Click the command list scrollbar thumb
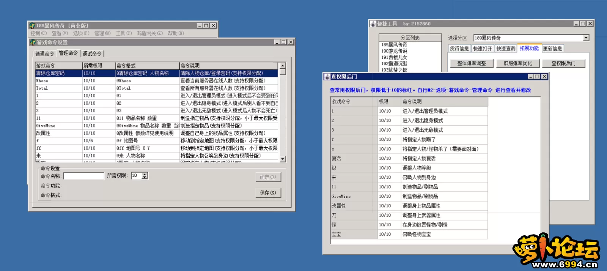Screen dimensions: 607x271 [282, 72]
